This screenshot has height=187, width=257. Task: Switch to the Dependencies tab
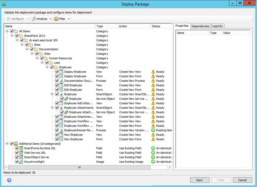tap(200, 26)
